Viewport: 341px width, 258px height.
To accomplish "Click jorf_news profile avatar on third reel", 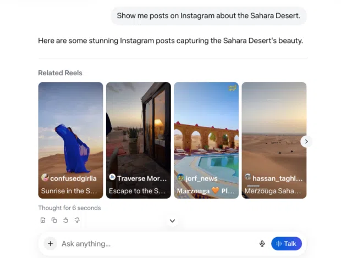I will point(180,177).
